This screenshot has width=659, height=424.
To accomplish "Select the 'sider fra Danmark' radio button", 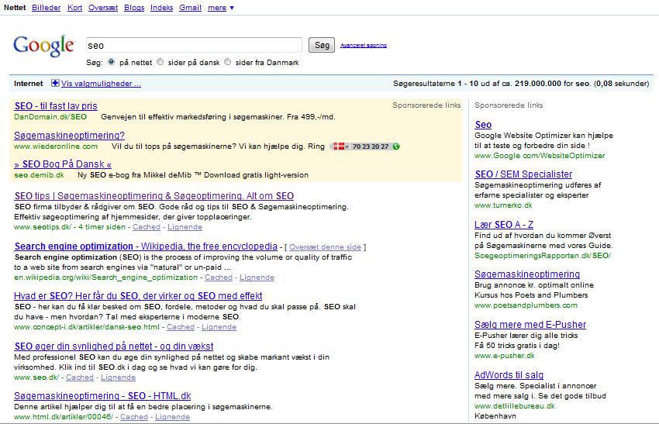I will point(227,62).
